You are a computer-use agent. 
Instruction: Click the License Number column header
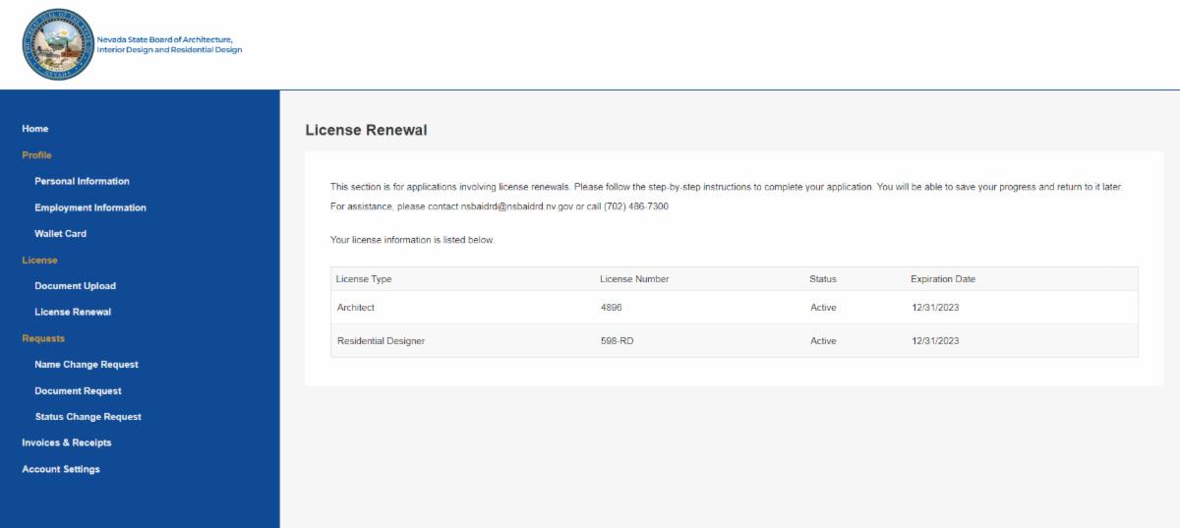coord(634,279)
